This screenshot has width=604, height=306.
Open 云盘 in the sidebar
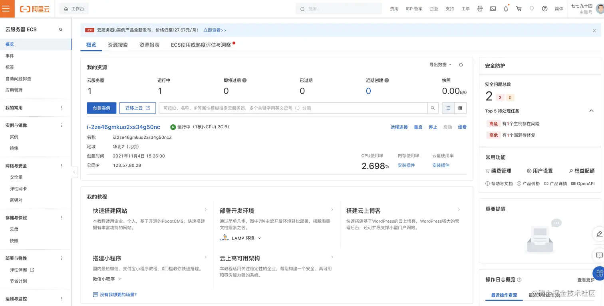14,229
